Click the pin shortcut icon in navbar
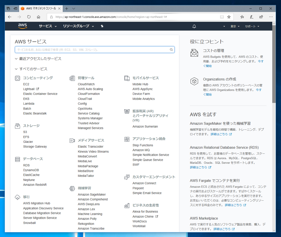The width and height of the screenshot is (281, 237). pos(102,26)
